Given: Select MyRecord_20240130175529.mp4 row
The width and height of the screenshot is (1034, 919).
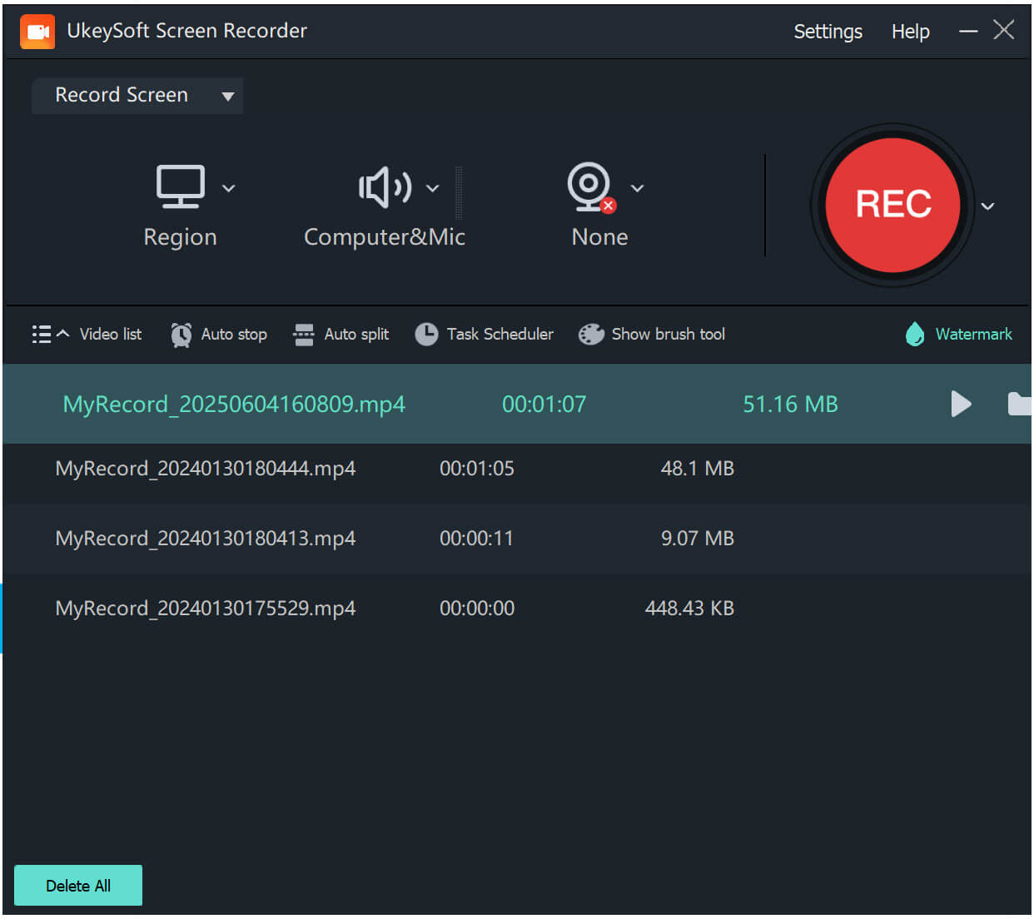Looking at the screenshot, I should [x=517, y=609].
